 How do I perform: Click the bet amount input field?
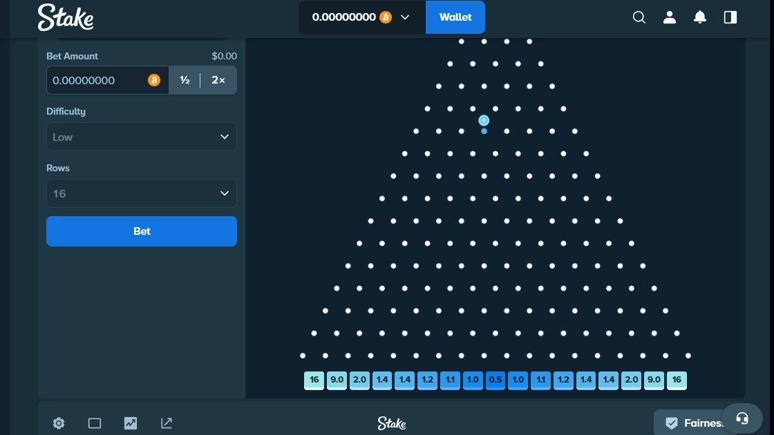pos(97,80)
